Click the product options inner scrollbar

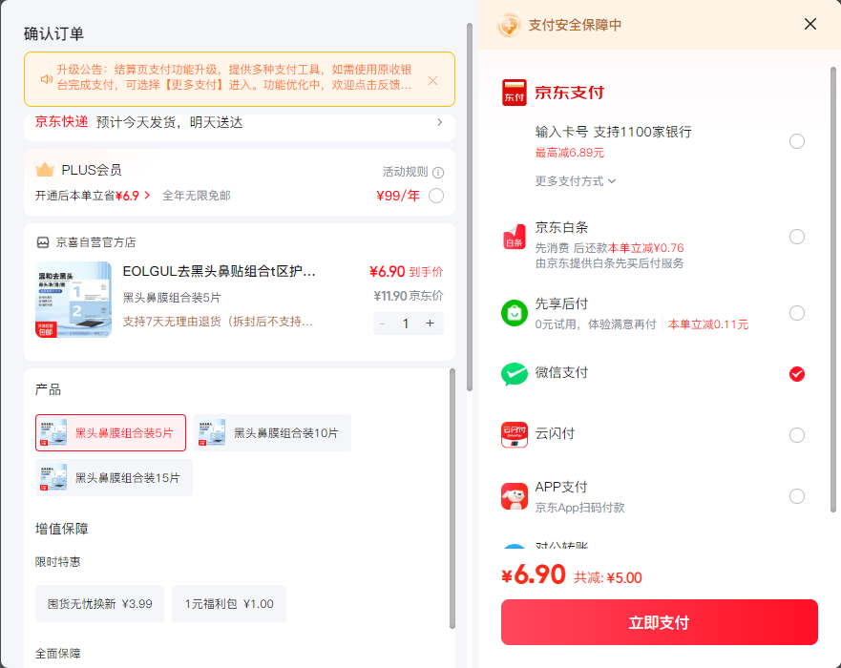point(452,498)
